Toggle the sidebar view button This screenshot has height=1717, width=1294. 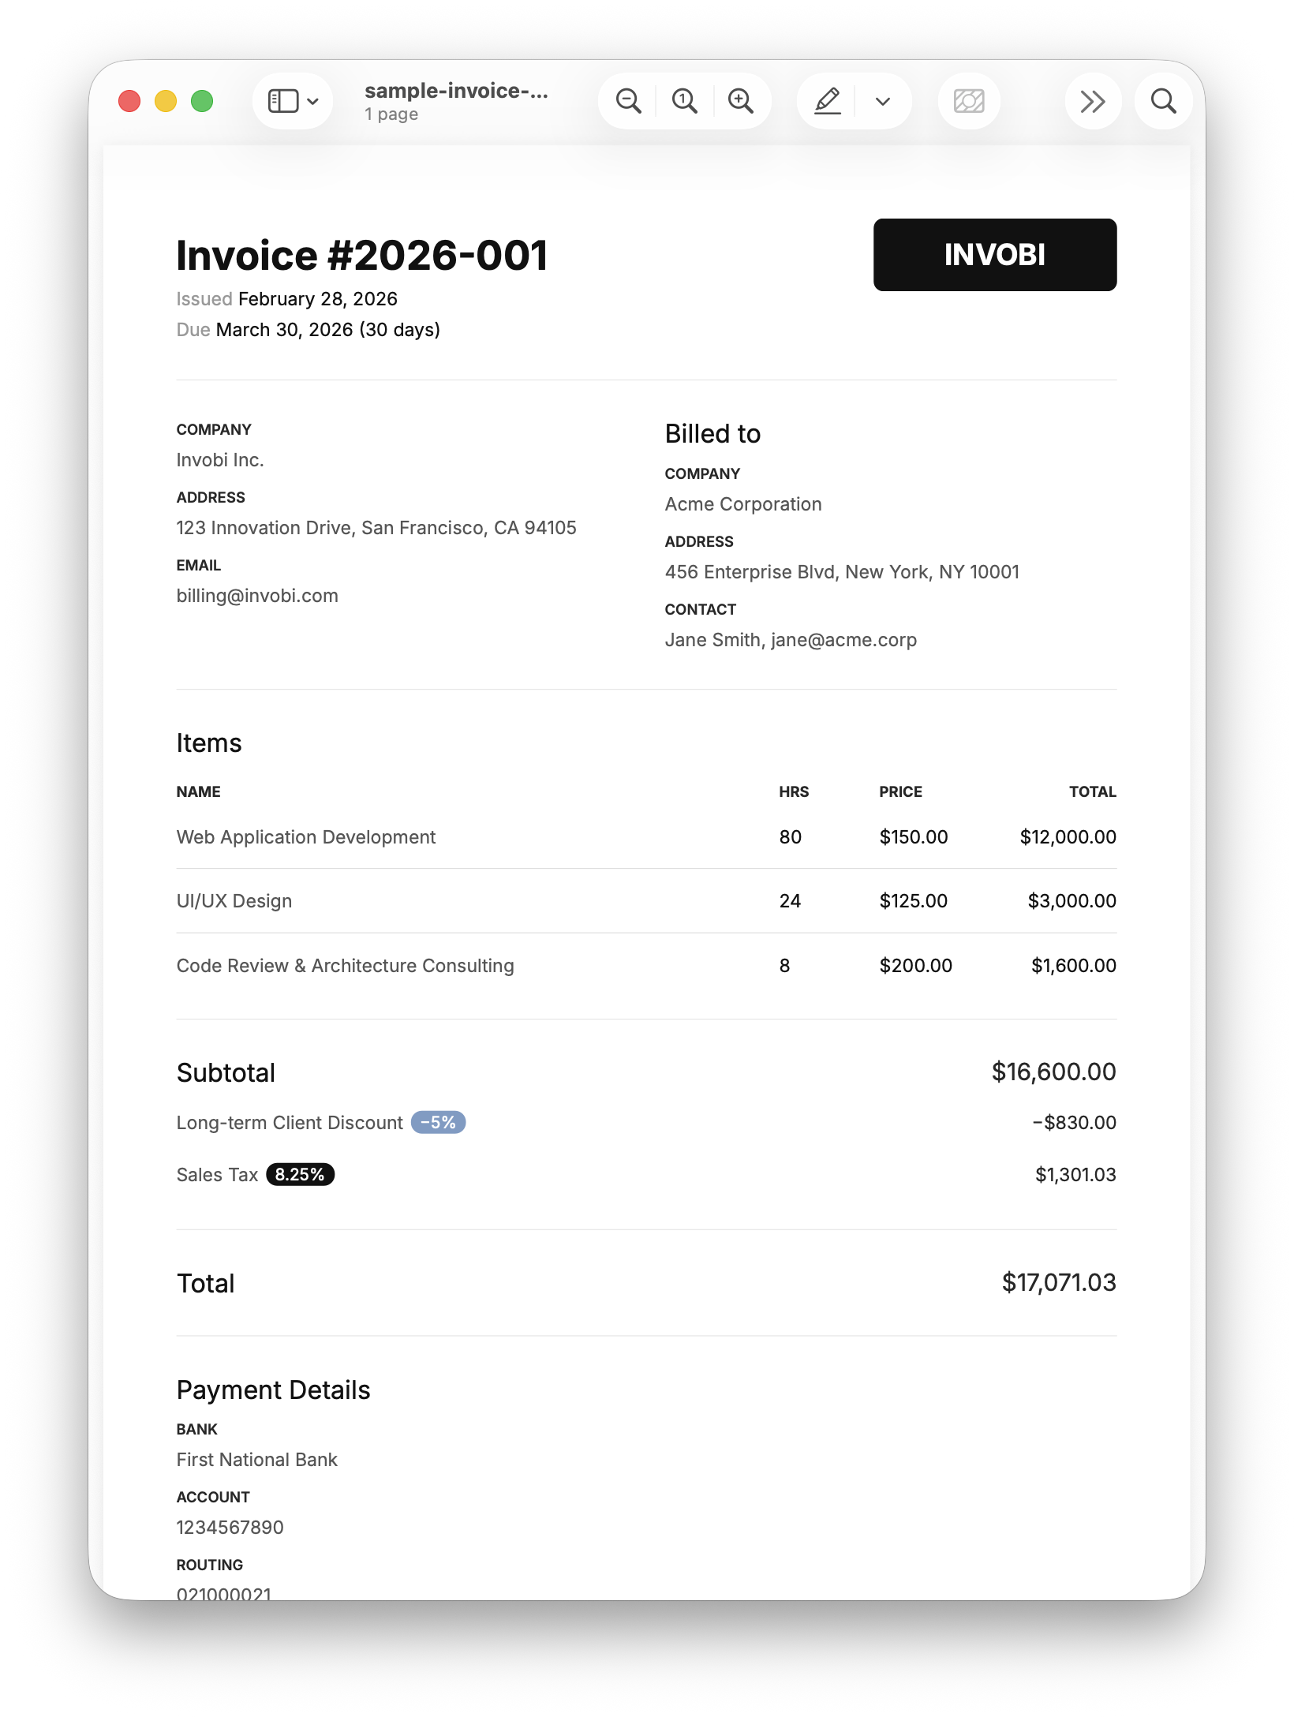pos(283,101)
